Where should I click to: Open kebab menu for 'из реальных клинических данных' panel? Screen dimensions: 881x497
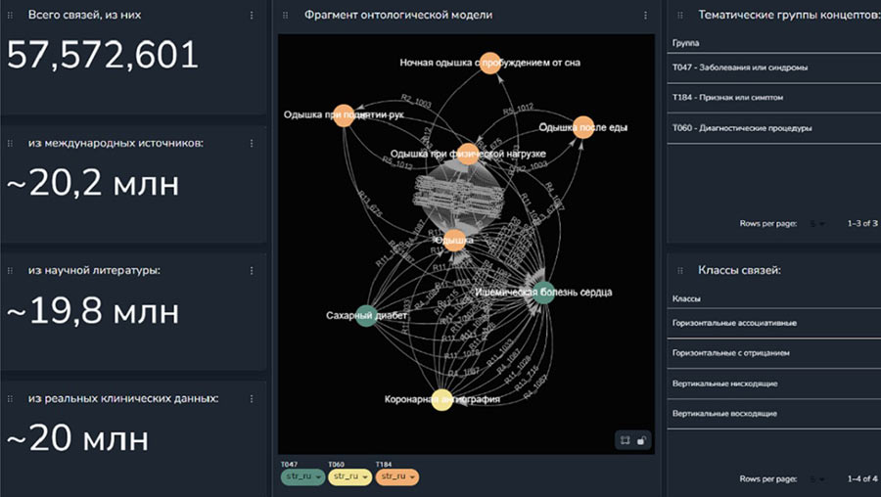(x=252, y=398)
